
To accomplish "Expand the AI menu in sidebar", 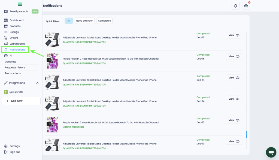I will point(11,55).
